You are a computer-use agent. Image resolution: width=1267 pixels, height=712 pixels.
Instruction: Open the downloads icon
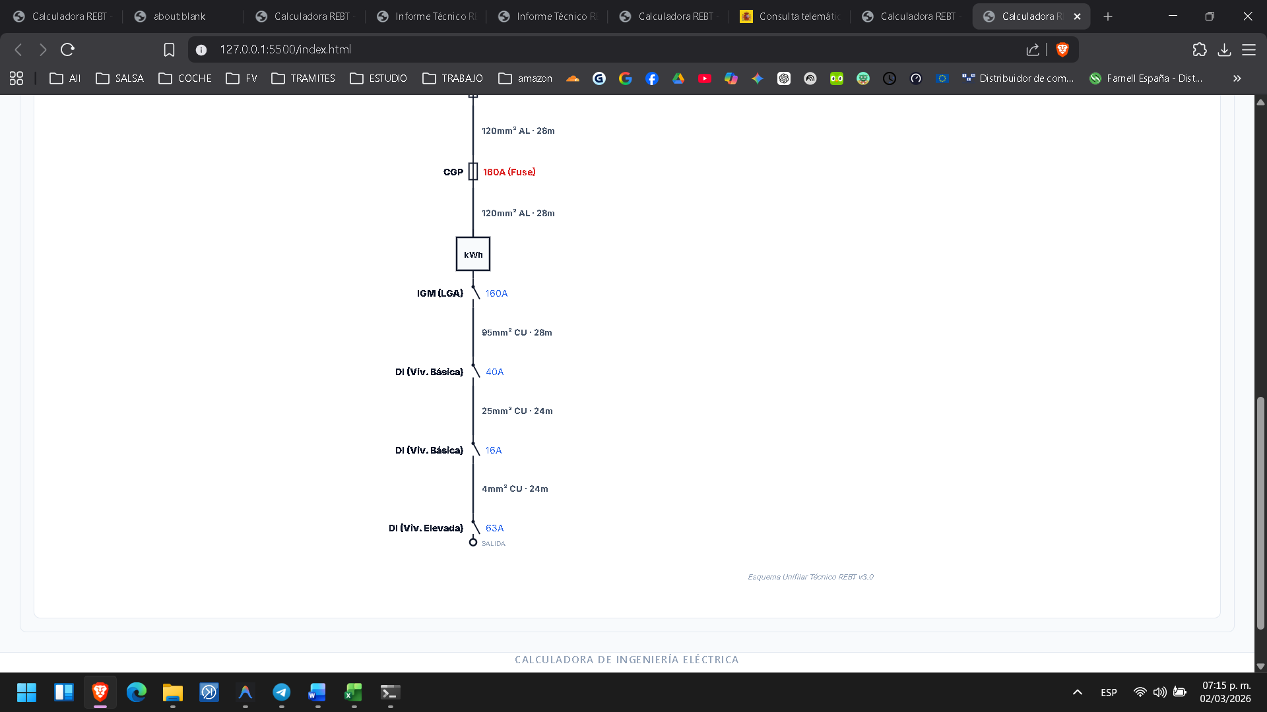click(x=1224, y=49)
